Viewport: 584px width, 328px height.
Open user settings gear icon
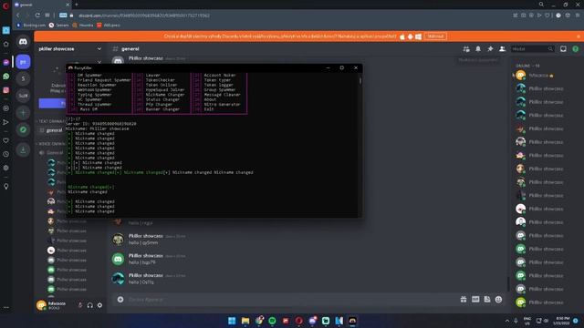(x=99, y=305)
